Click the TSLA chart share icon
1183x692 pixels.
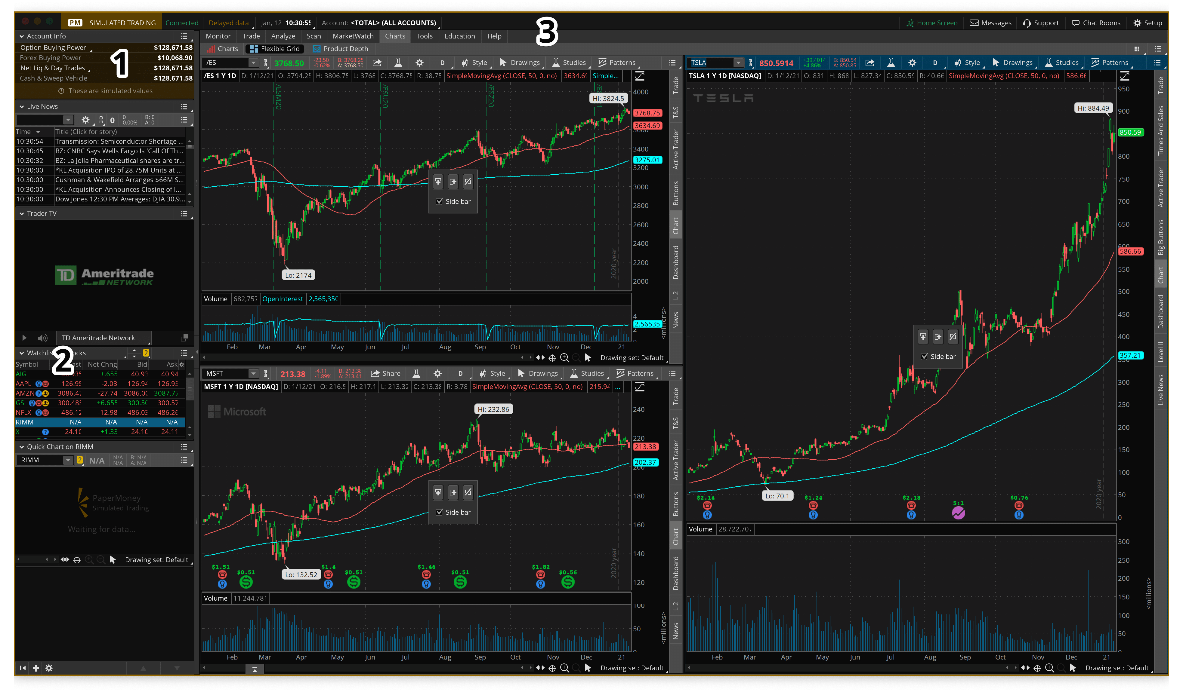coord(869,63)
